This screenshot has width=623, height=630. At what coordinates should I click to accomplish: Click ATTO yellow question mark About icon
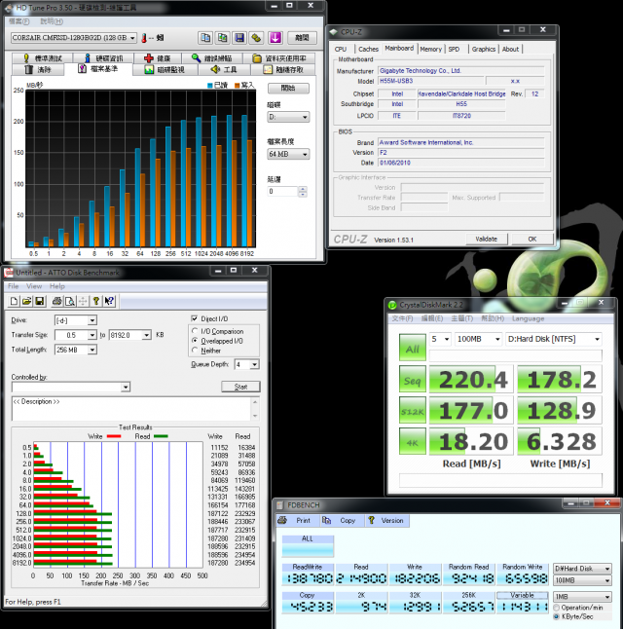(x=96, y=301)
